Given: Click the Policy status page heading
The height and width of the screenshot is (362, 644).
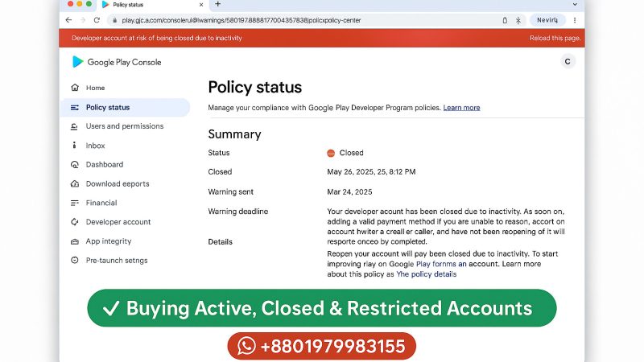Looking at the screenshot, I should point(254,88).
